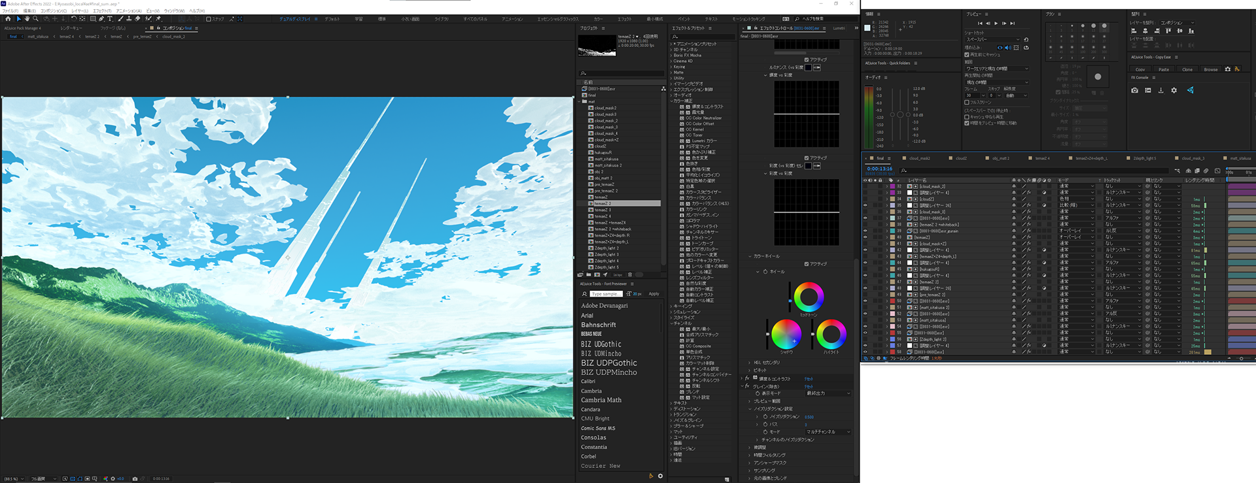Screen dimensions: 1256x483
Task: Select the Rotation tool
Action: point(74,19)
